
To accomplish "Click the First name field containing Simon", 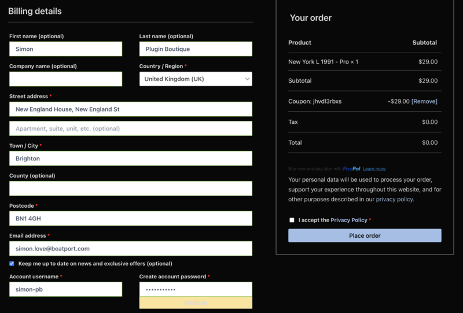I will tap(65, 49).
